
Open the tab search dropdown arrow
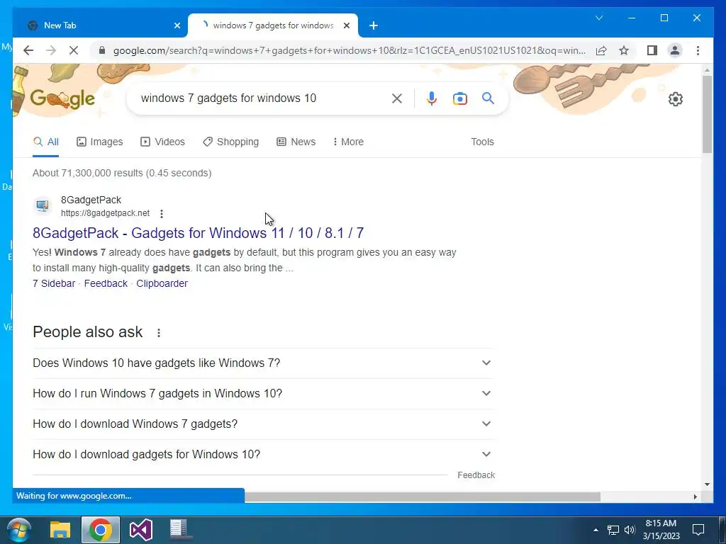point(599,18)
